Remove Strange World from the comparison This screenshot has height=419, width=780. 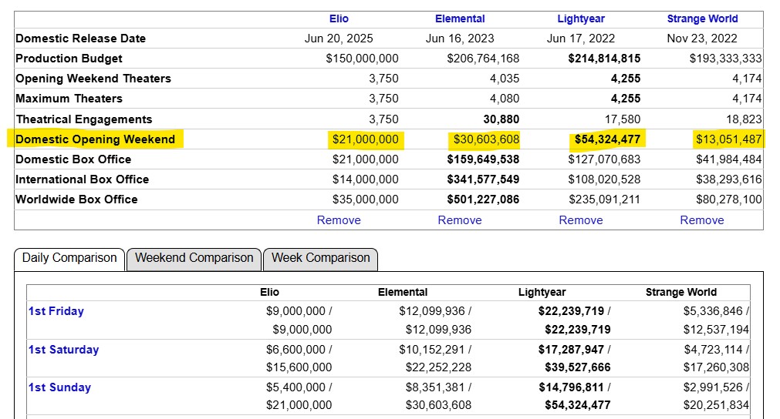(702, 220)
